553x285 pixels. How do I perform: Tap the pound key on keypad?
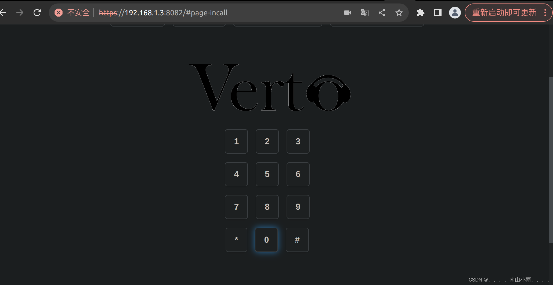(x=297, y=240)
